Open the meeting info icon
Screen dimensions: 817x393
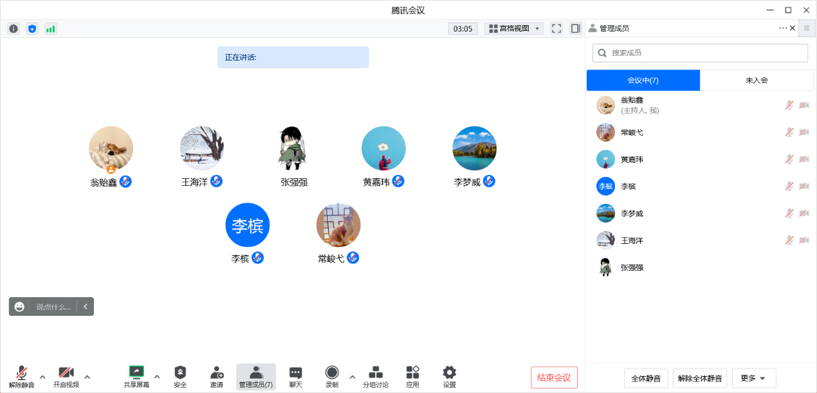click(14, 28)
